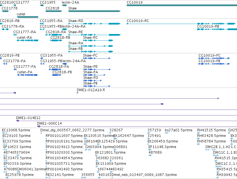Click the RH63428.5prime EST label
The width and height of the screenshot is (237, 179).
(211, 136)
